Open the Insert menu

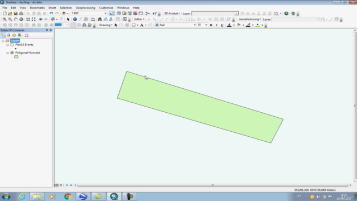tap(52, 8)
